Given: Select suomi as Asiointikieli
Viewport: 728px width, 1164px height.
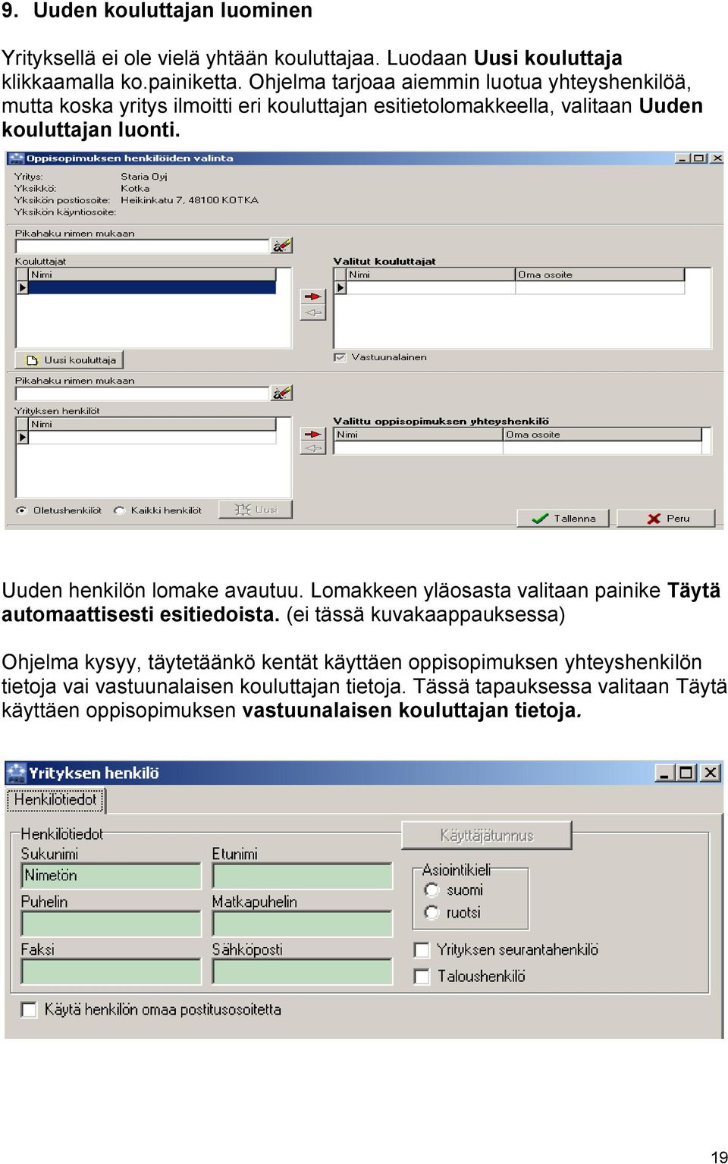Looking at the screenshot, I should (x=432, y=889).
